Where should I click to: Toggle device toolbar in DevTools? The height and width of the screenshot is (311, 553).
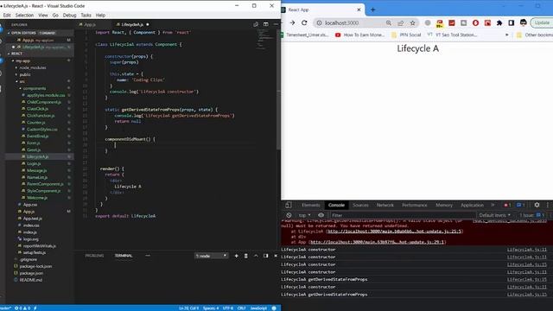click(288, 205)
